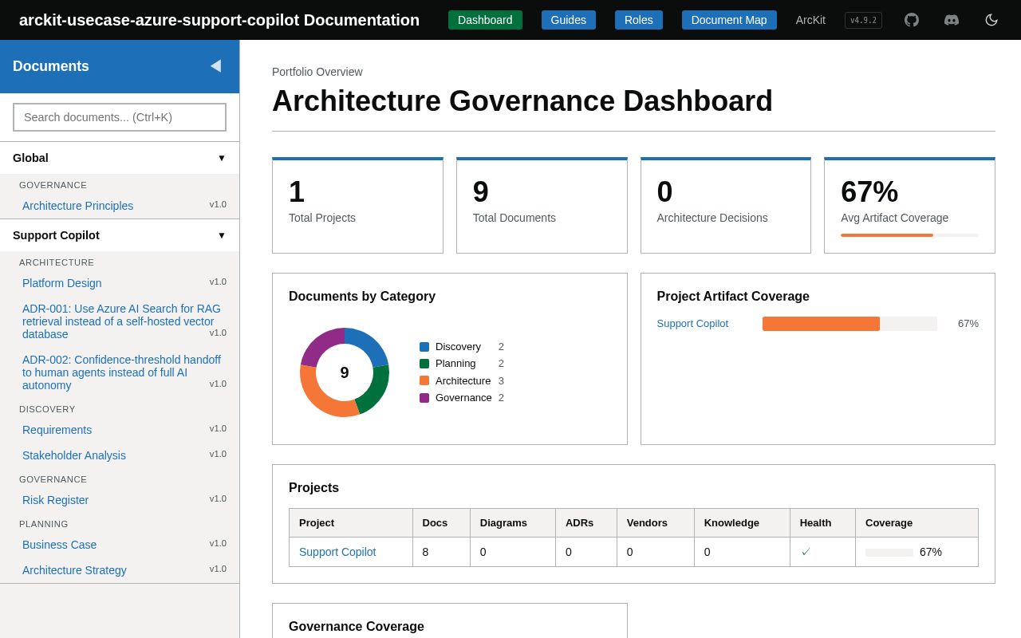Click the Architecture Decisions card
1021x638 pixels.
pos(726,206)
